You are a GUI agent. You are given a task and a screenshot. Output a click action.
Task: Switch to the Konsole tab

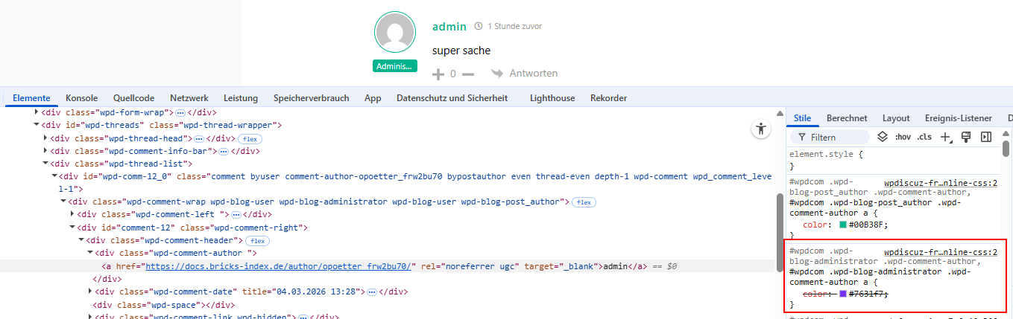[x=81, y=98]
